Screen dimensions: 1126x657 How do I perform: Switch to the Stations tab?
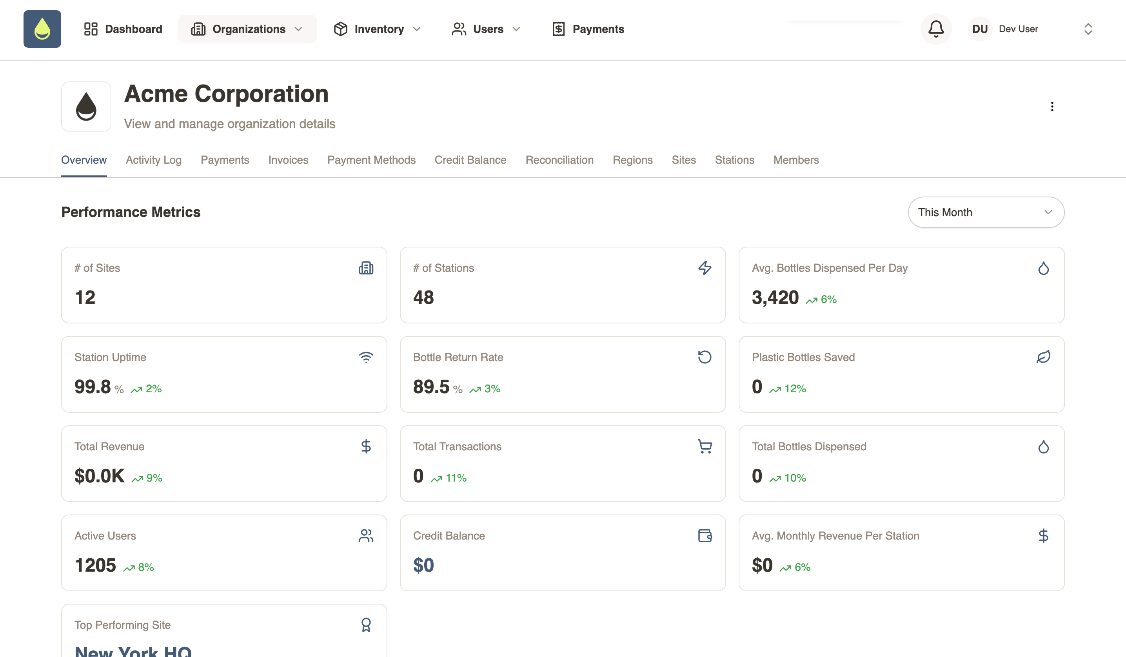[x=735, y=160]
